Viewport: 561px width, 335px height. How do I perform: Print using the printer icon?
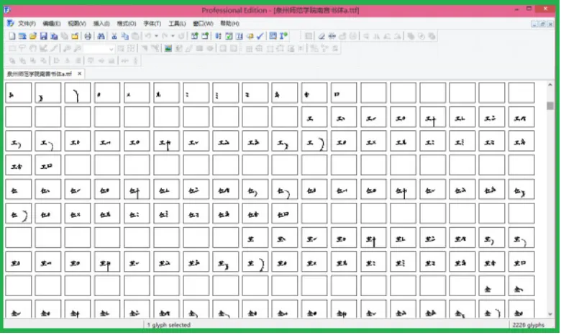tap(88, 36)
